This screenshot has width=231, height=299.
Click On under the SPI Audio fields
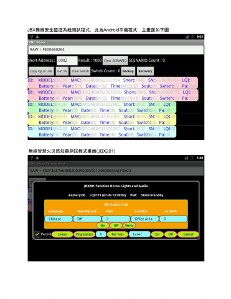pos(103,225)
